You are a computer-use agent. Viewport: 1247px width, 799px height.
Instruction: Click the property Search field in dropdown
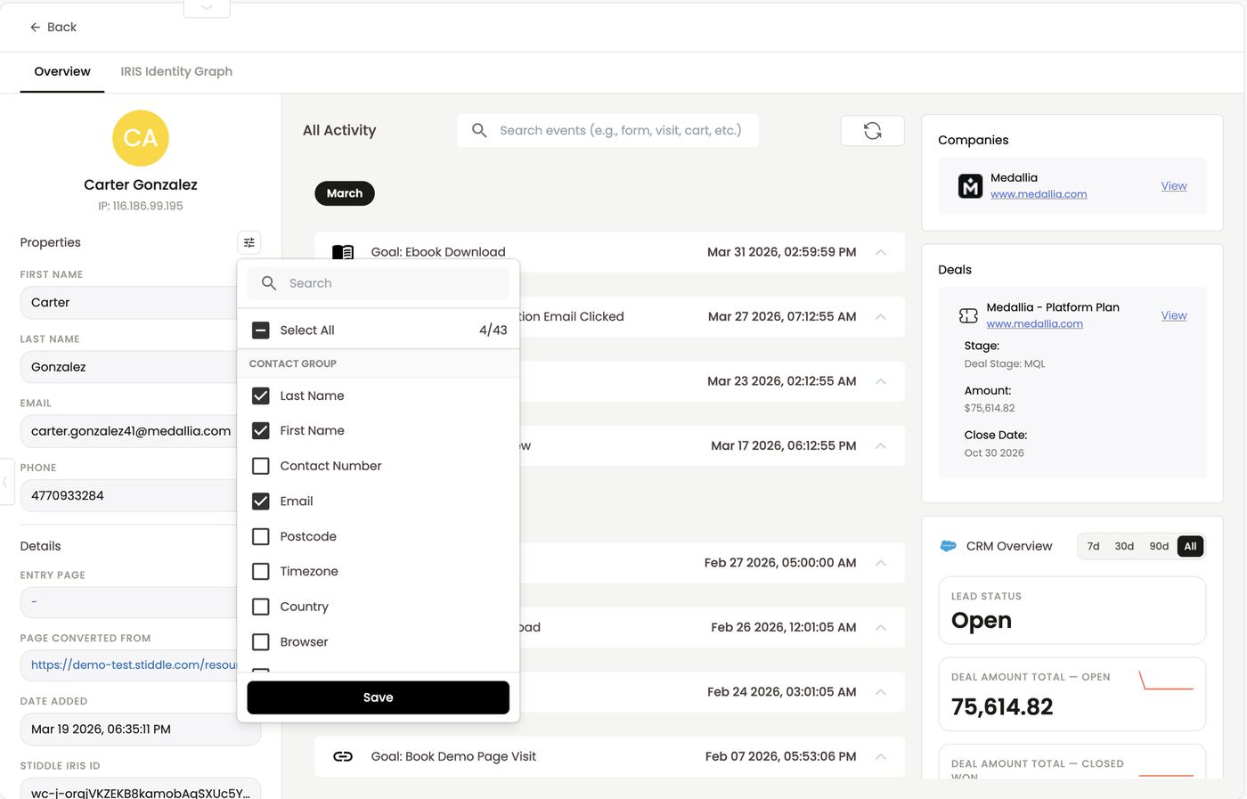[x=379, y=283]
